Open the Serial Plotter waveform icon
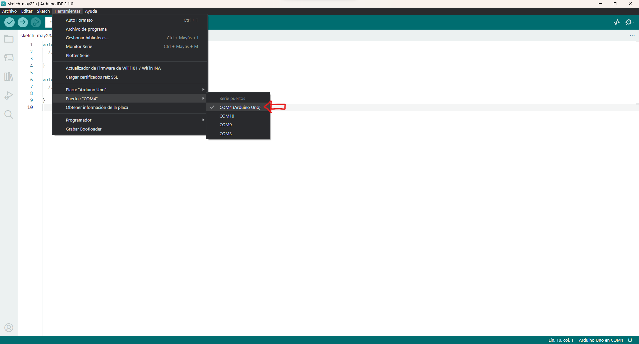 point(616,22)
